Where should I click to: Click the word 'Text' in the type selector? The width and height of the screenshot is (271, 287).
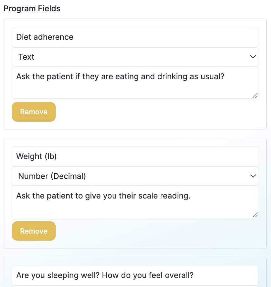pos(27,57)
